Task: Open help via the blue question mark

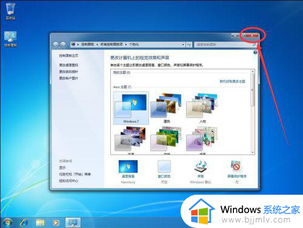Action: tap(255, 53)
